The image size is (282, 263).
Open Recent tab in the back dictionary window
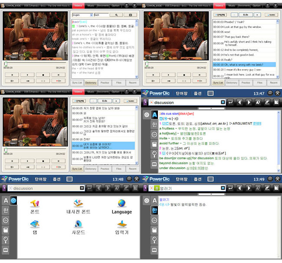point(133,83)
